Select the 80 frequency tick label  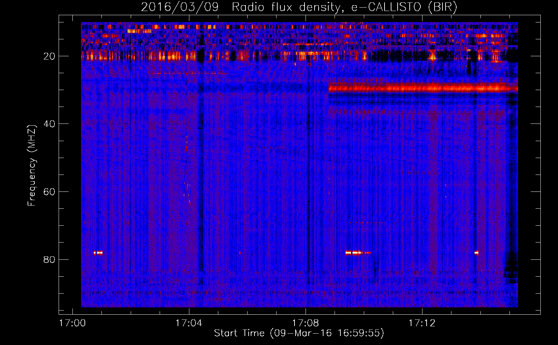[x=50, y=259]
